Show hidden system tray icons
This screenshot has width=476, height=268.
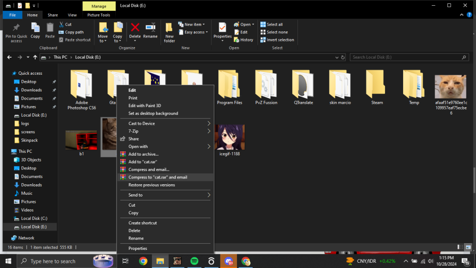coord(406,261)
